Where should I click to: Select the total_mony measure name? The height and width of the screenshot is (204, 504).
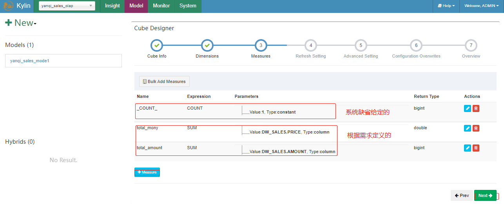(147, 128)
